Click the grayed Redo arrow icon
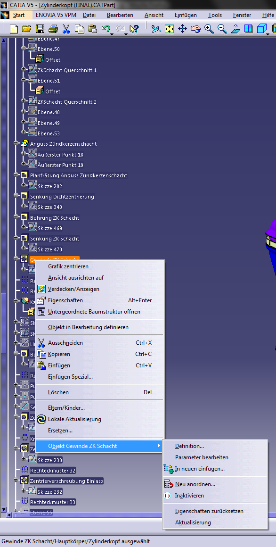This screenshot has height=547, width=276. pos(120,28)
